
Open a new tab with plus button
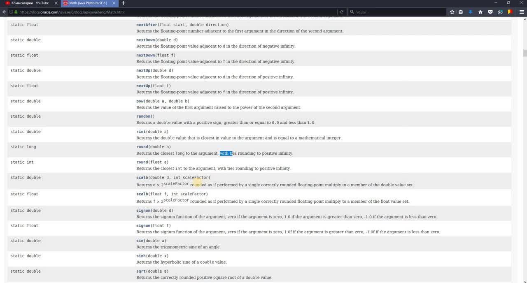tap(124, 3)
